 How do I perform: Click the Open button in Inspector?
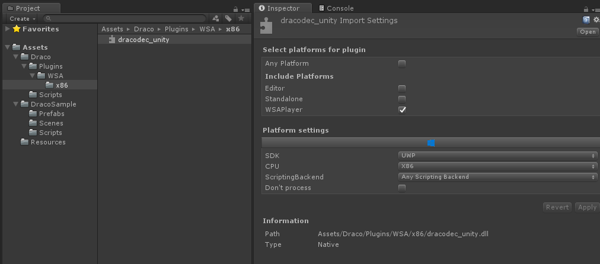click(x=588, y=32)
